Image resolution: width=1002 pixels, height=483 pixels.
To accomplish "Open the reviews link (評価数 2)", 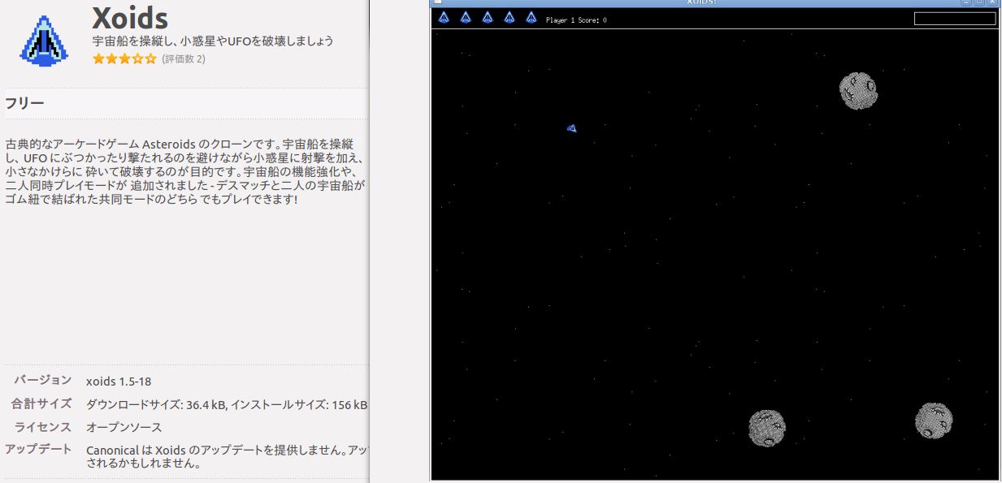I will tap(184, 58).
